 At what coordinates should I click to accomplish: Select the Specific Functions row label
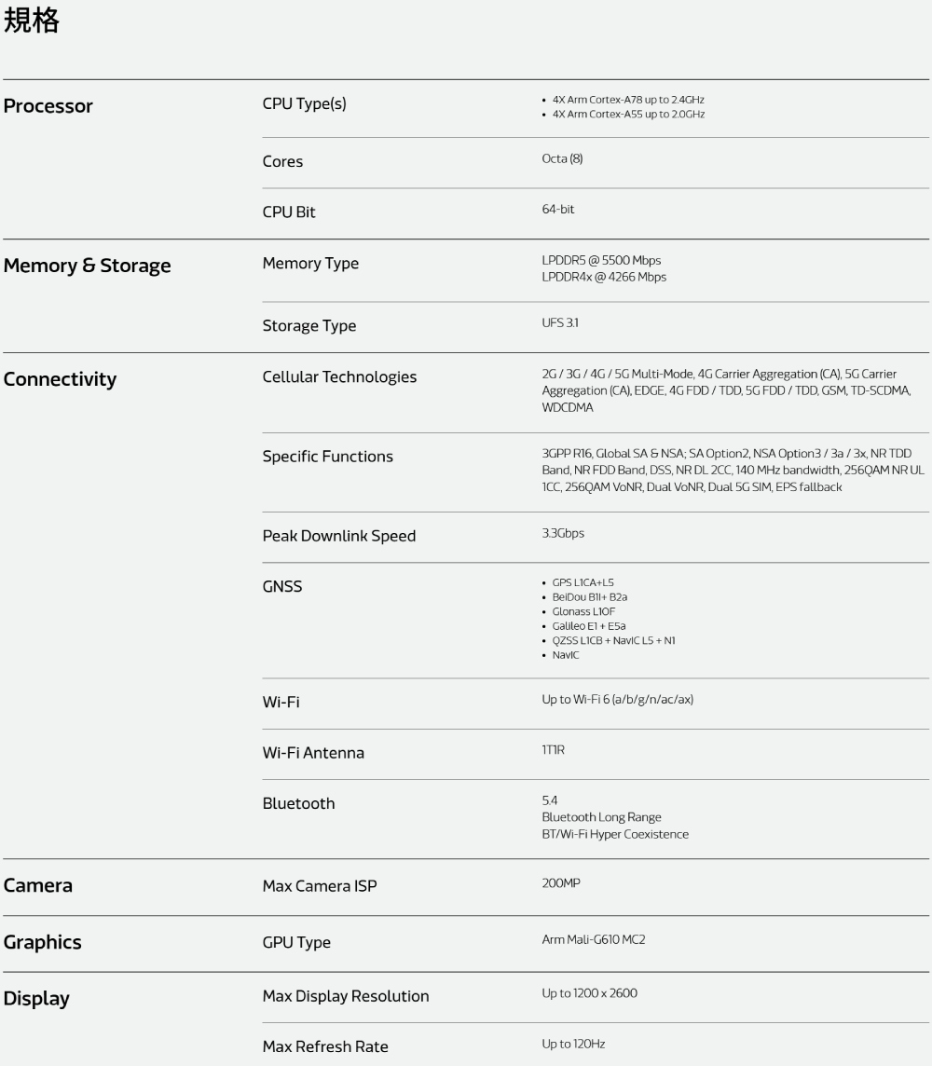click(328, 457)
